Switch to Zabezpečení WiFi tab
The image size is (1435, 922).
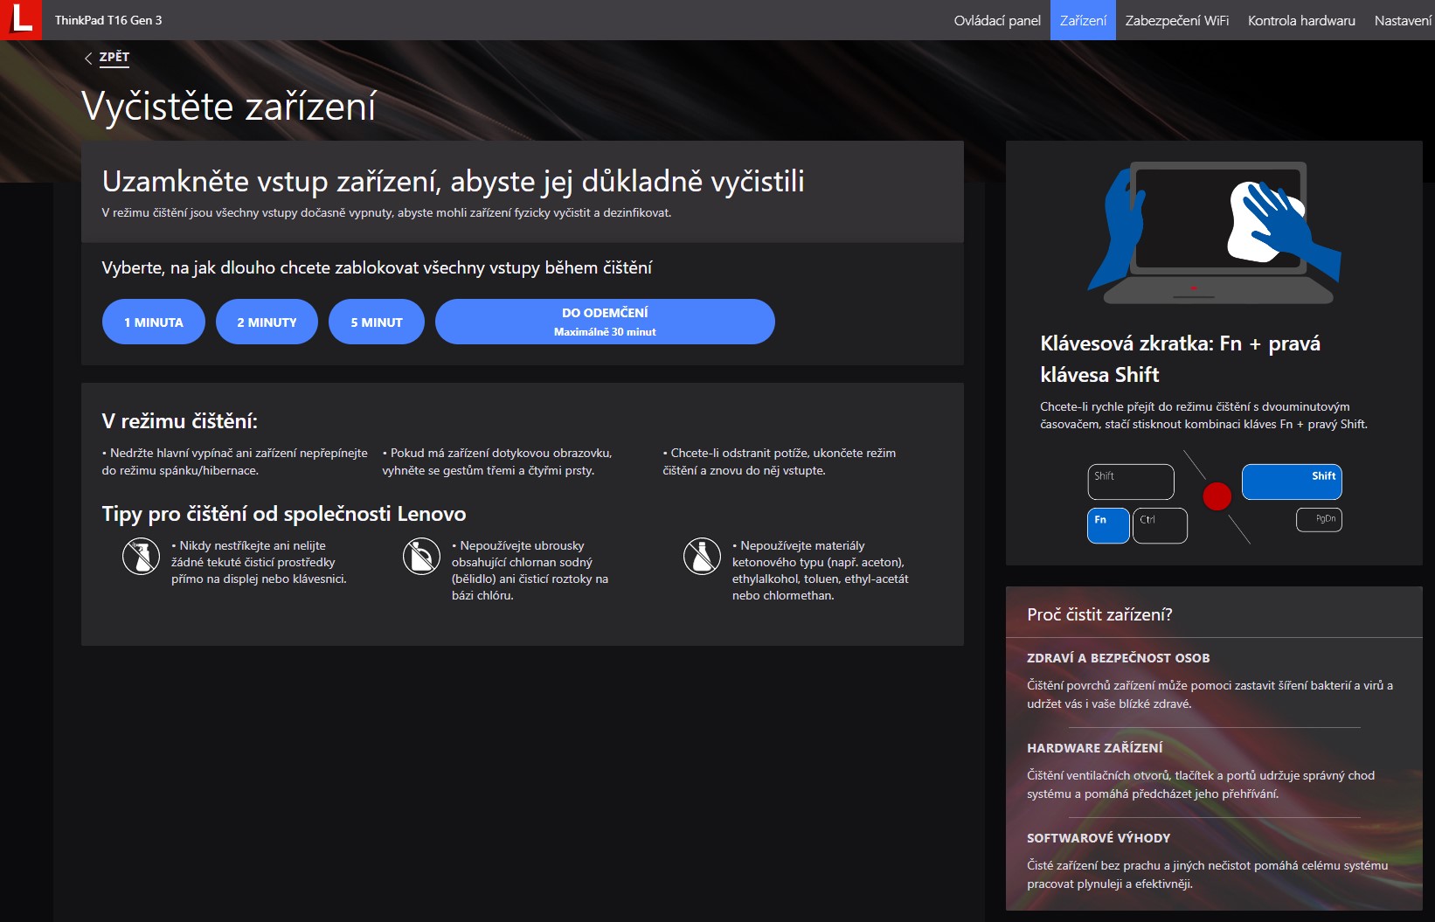(1176, 20)
